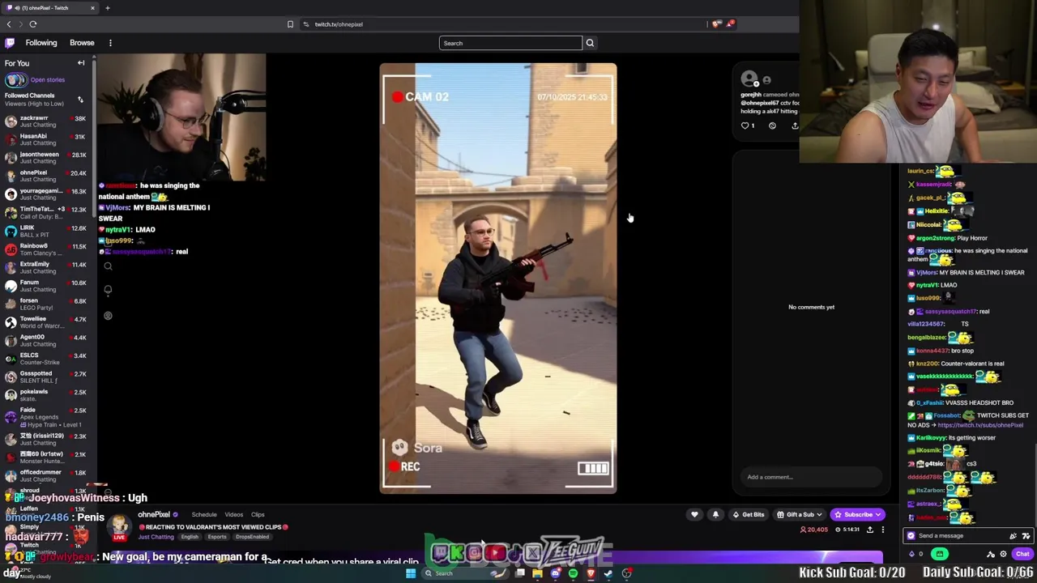Select the ohnePixel - Twitch browser tab
The image size is (1037, 583).
[49, 8]
